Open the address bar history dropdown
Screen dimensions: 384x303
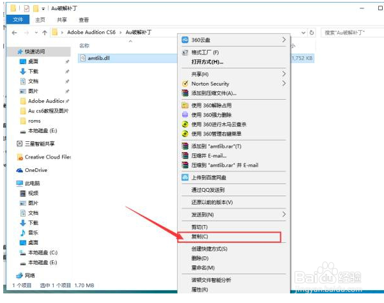click(303, 33)
